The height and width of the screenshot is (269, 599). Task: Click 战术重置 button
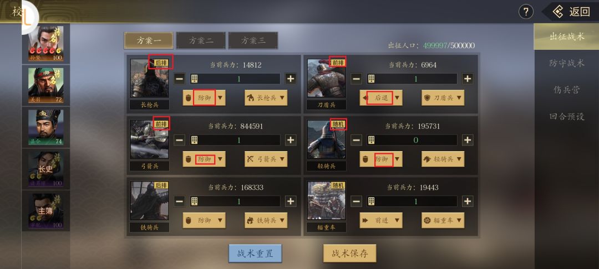click(255, 254)
